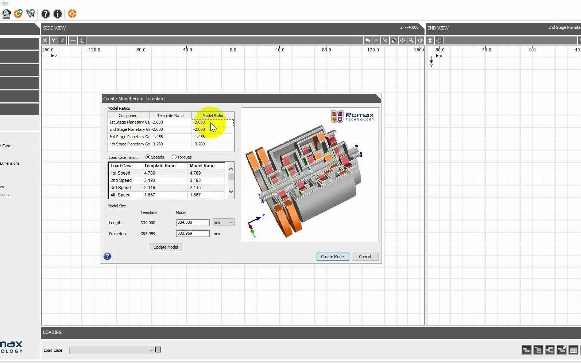Click the Component column header
Screen dimensions: 581x363
click(x=129, y=116)
